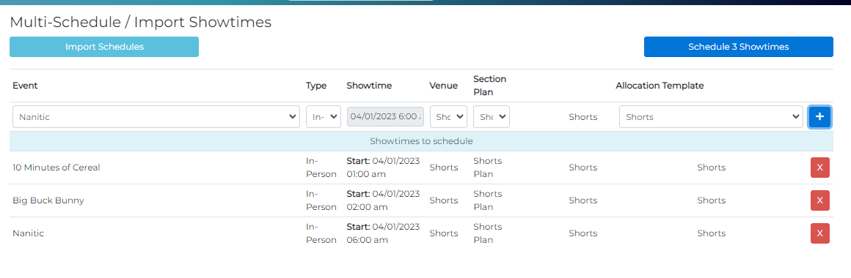The width and height of the screenshot is (851, 278).
Task: Select the Big Buck Bunny event name
Action: pyautogui.click(x=48, y=200)
